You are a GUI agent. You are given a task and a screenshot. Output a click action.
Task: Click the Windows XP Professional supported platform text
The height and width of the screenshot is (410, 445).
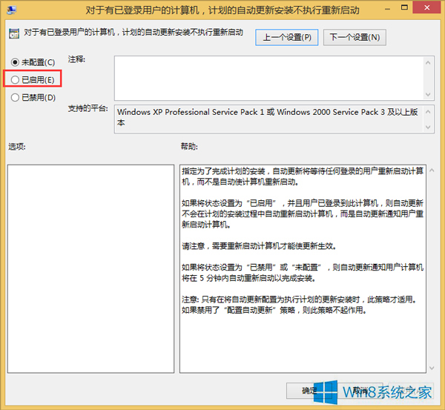pos(268,117)
